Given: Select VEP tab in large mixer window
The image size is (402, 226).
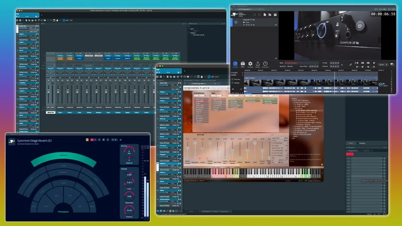Looking at the screenshot, I should coord(27,15).
